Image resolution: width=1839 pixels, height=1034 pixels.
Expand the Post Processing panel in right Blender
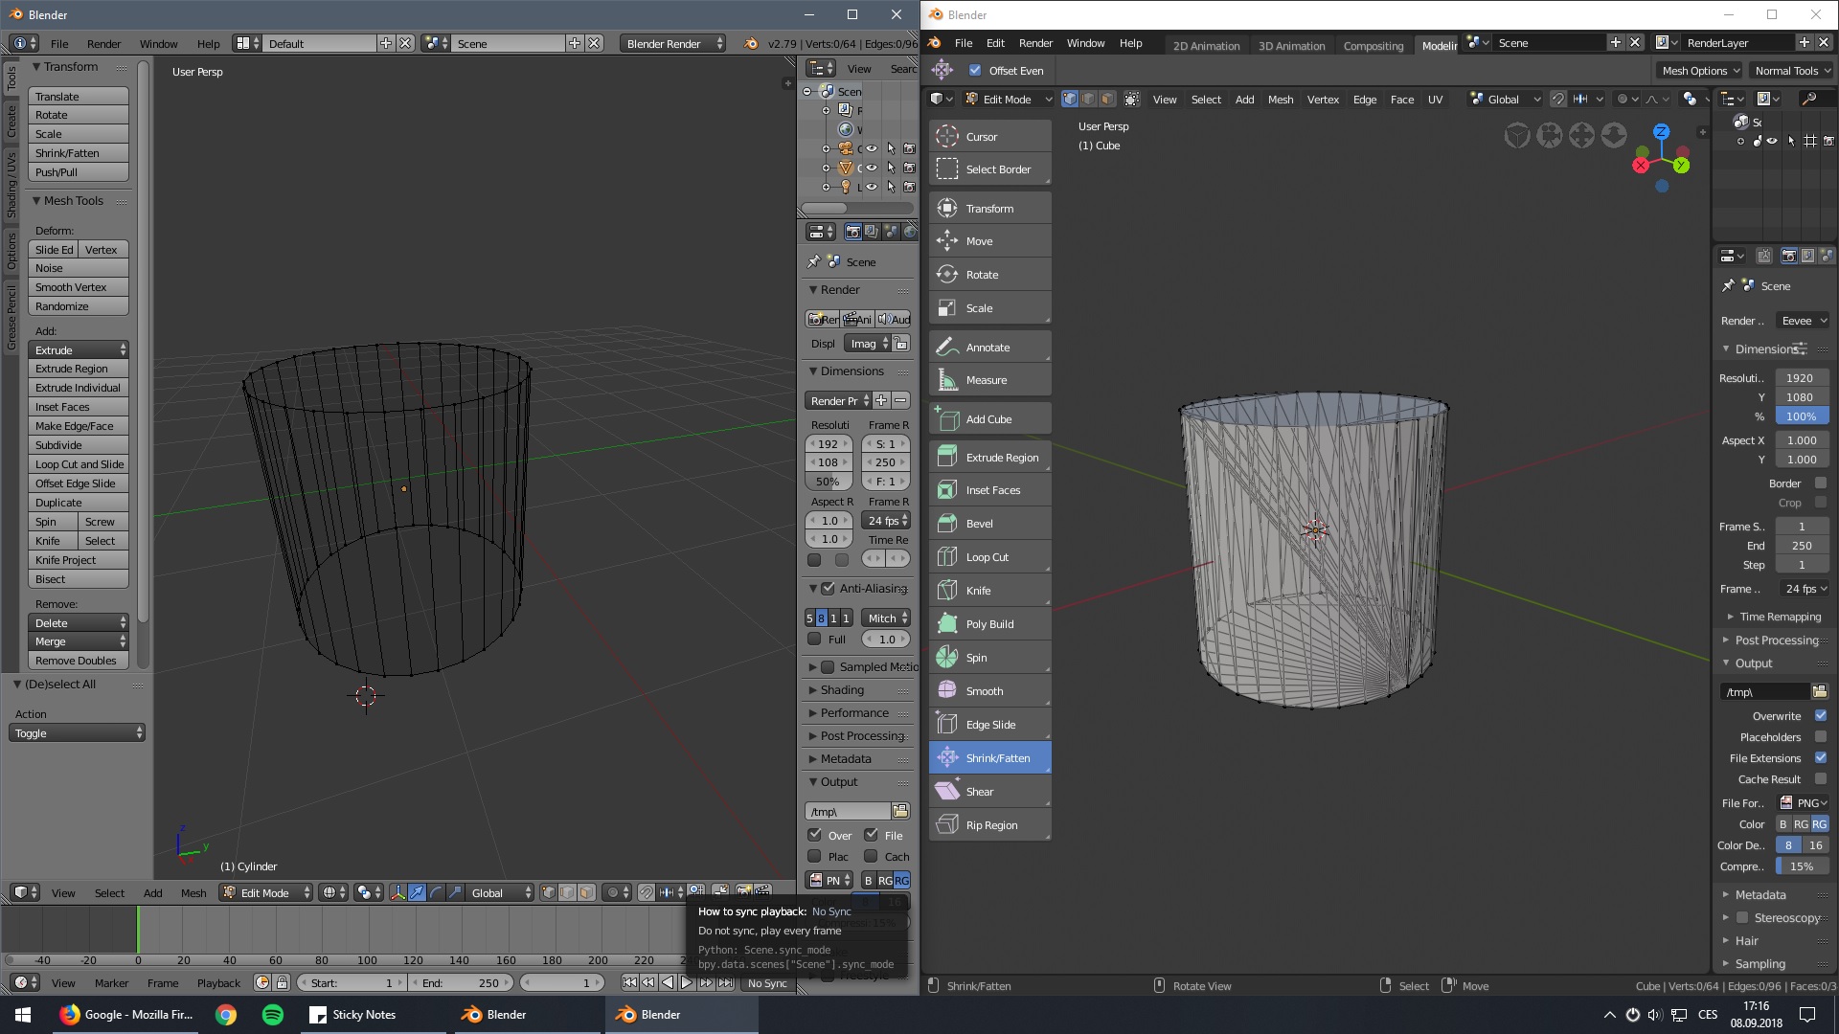coord(1775,641)
